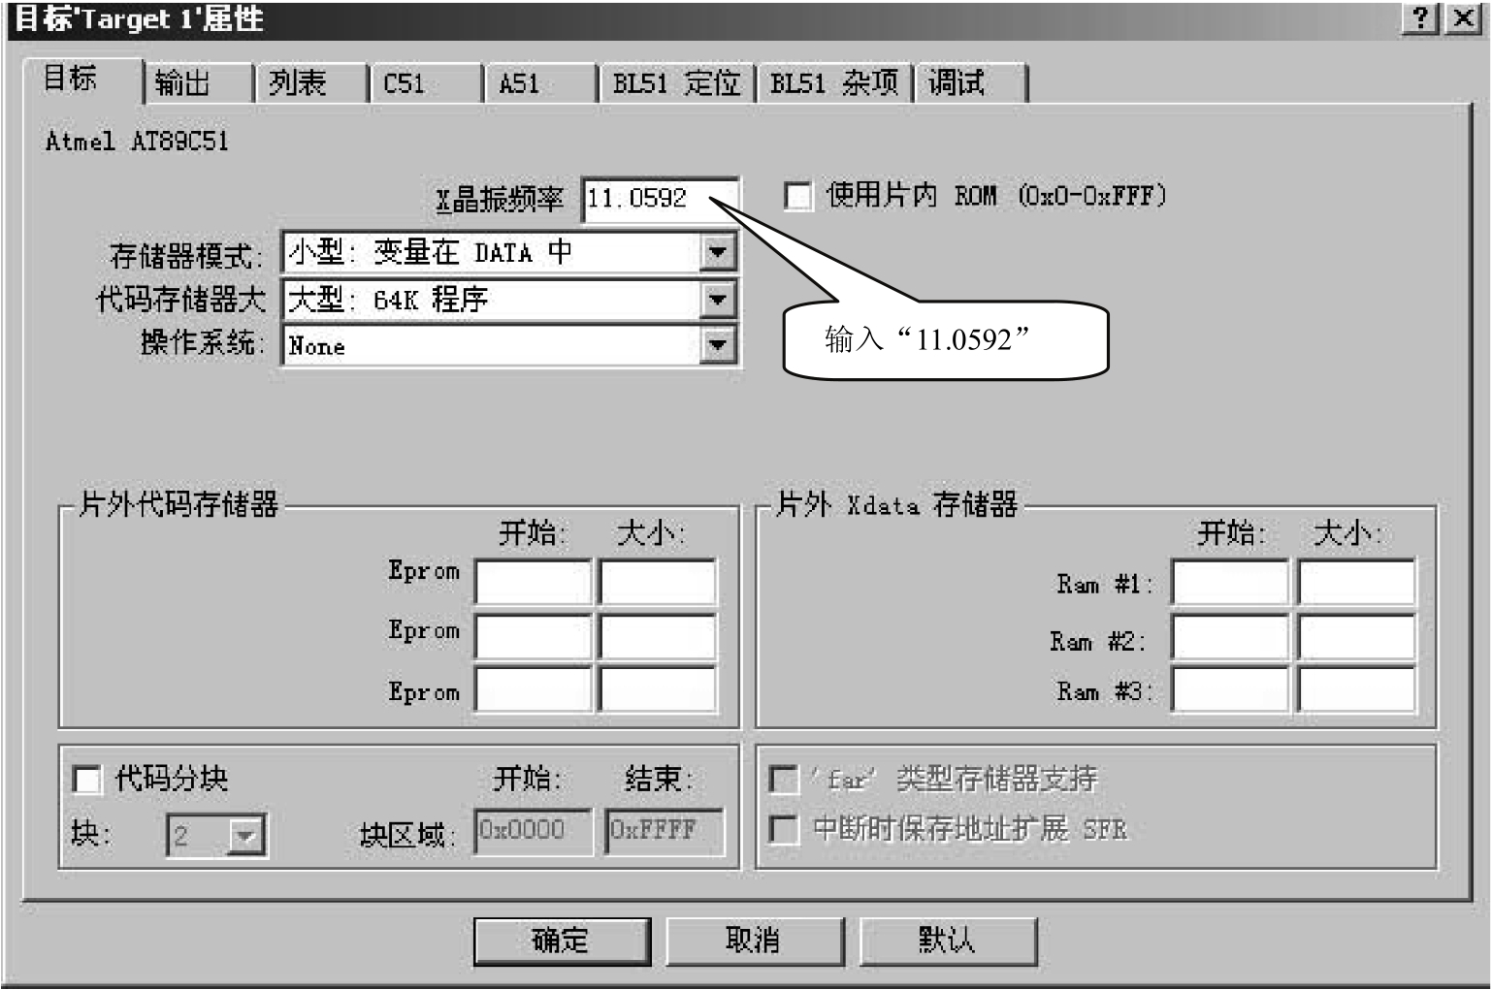This screenshot has width=1492, height=990.
Task: Open the 代码存储器大 dropdown
Action: coord(717,300)
